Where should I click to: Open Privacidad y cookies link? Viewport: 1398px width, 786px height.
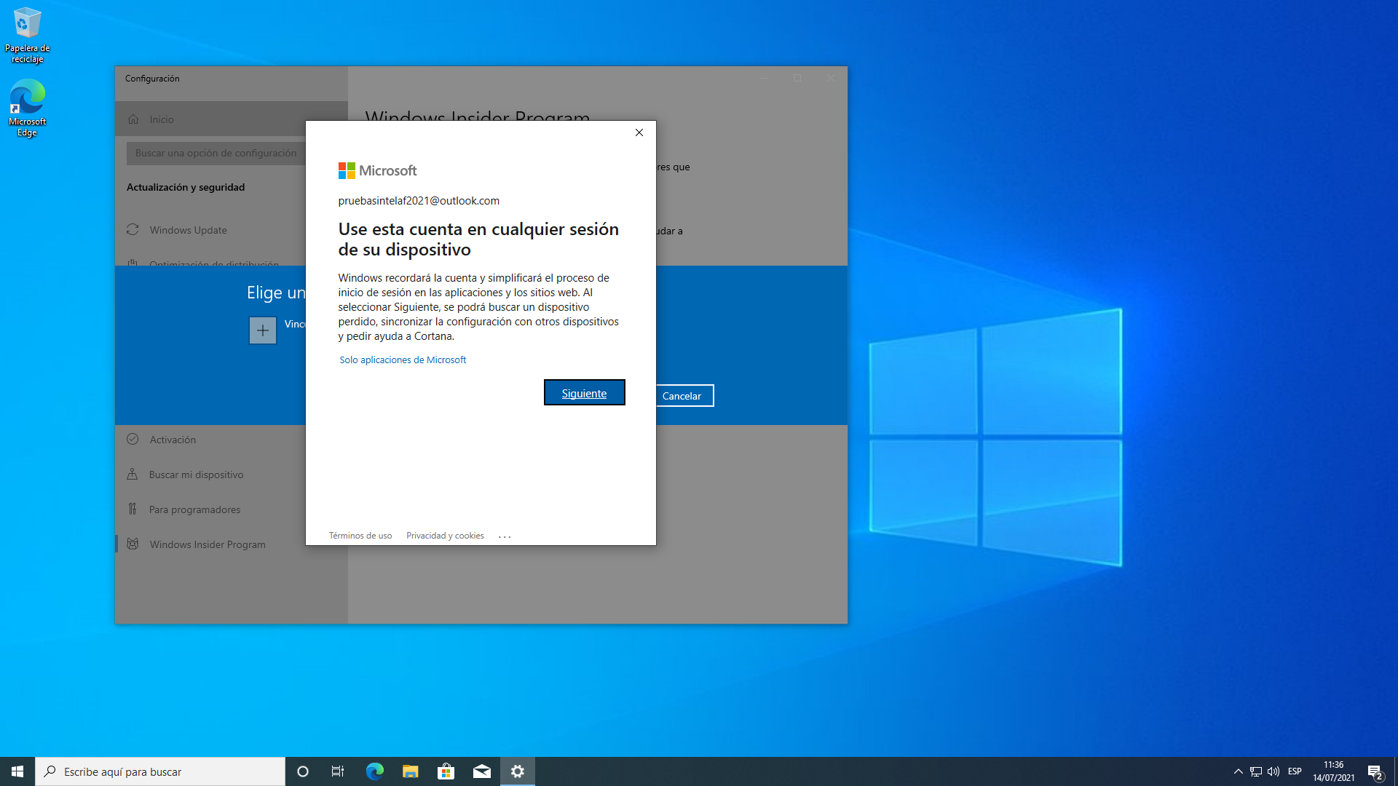pos(445,536)
